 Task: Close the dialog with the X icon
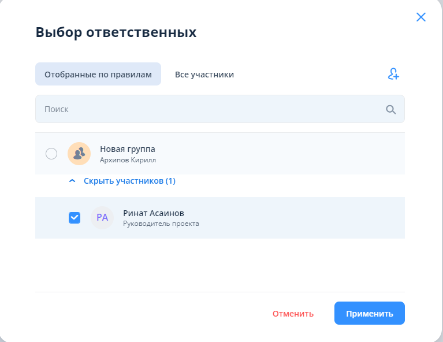coord(421,17)
